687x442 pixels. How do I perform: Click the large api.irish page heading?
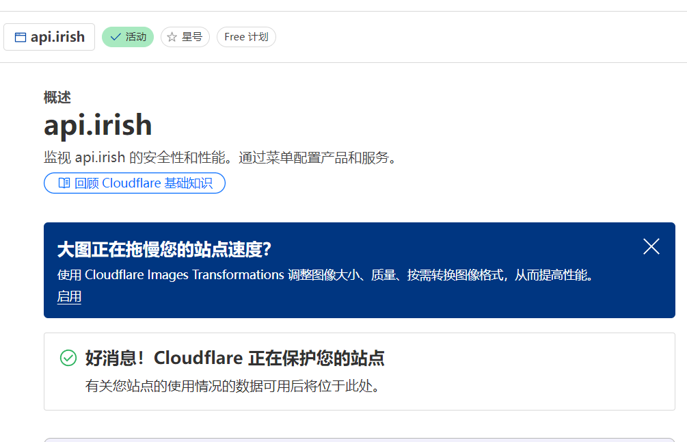coord(98,125)
